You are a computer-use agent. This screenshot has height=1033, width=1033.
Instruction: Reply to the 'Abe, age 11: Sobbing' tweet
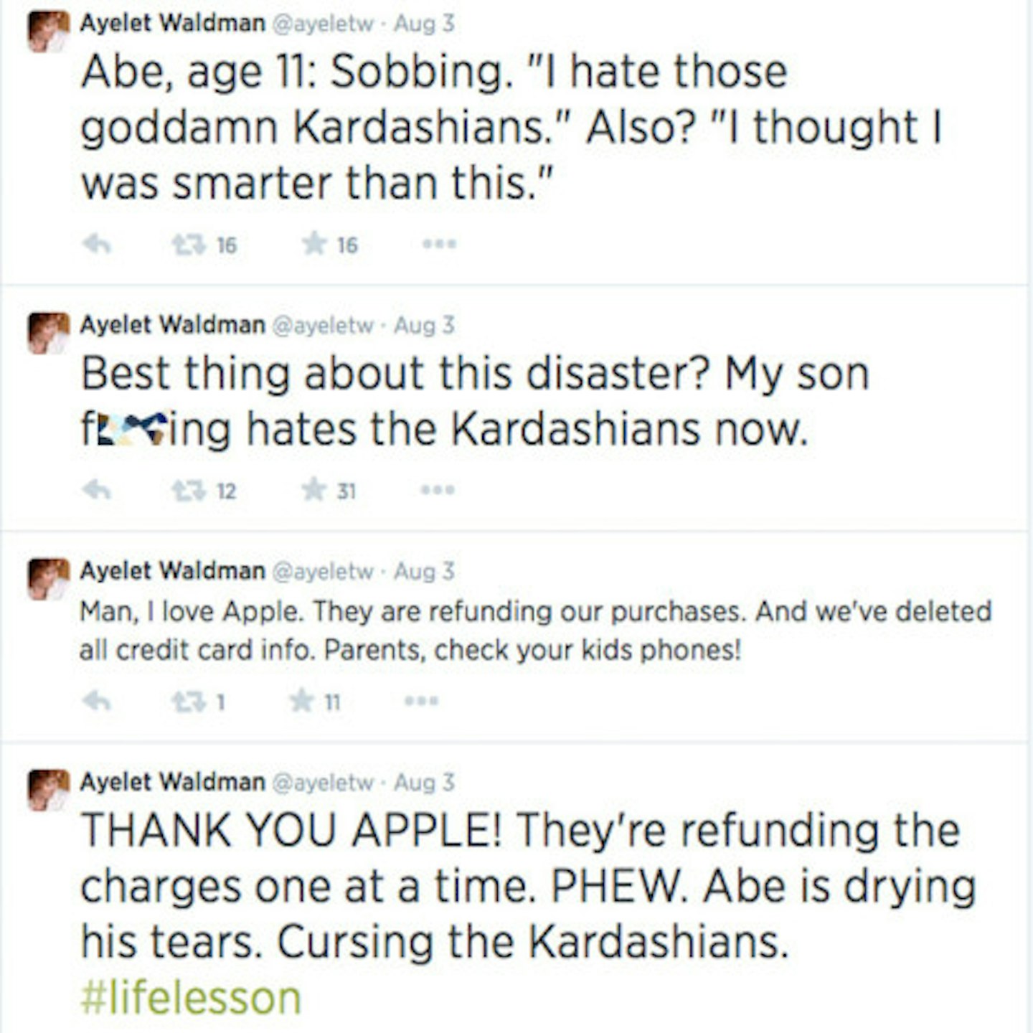pyautogui.click(x=97, y=245)
